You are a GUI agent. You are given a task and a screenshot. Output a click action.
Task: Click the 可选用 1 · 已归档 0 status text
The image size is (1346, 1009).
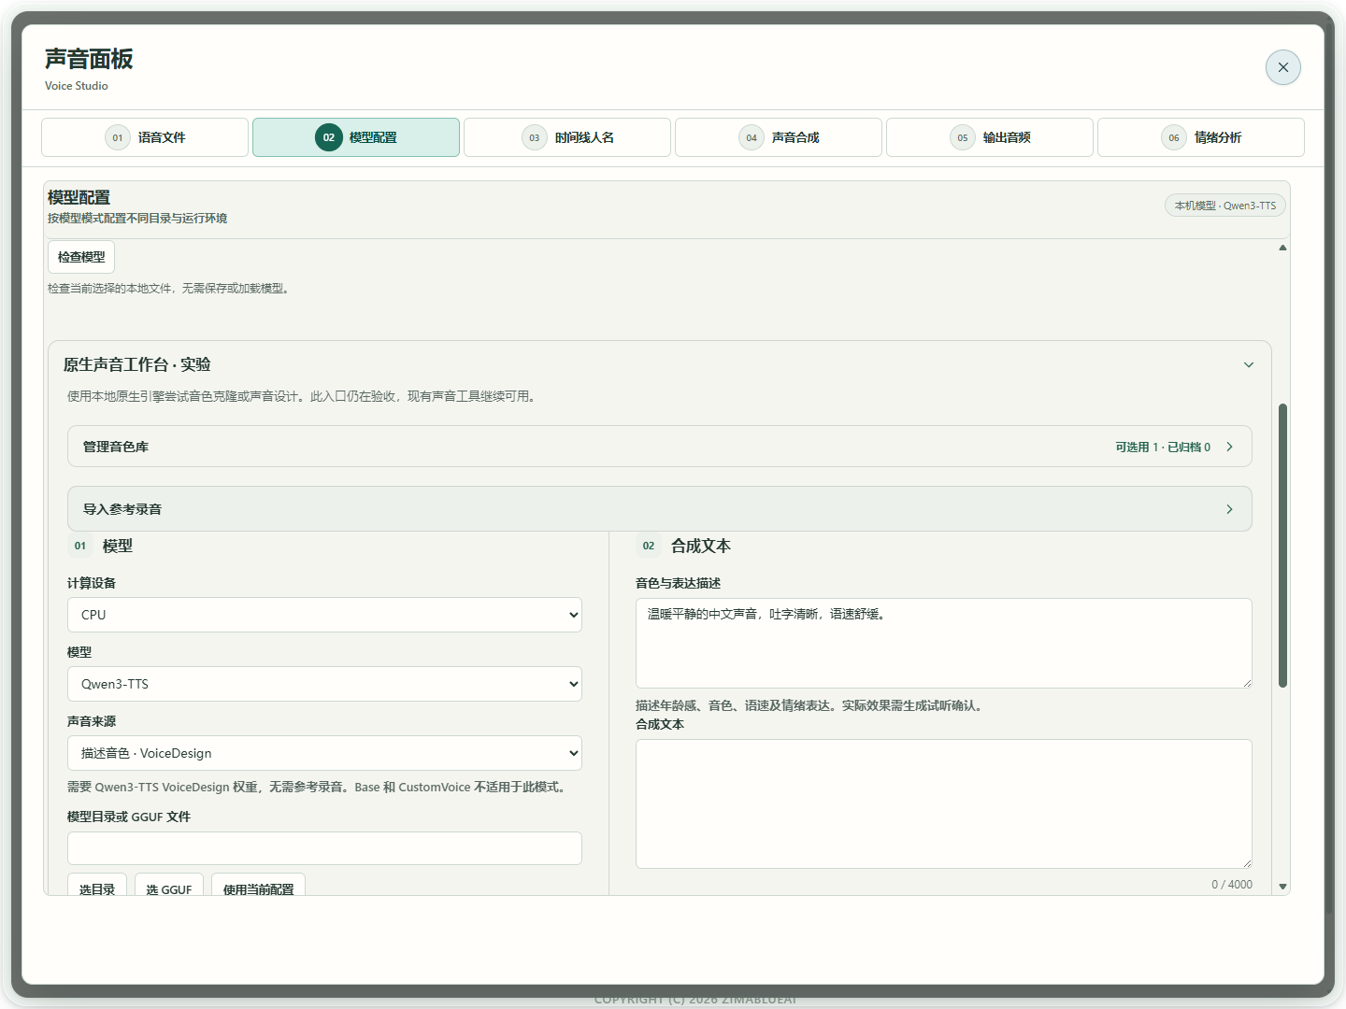coord(1163,448)
